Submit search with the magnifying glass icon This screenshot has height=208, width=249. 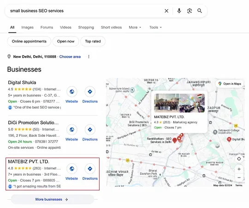coord(200,11)
